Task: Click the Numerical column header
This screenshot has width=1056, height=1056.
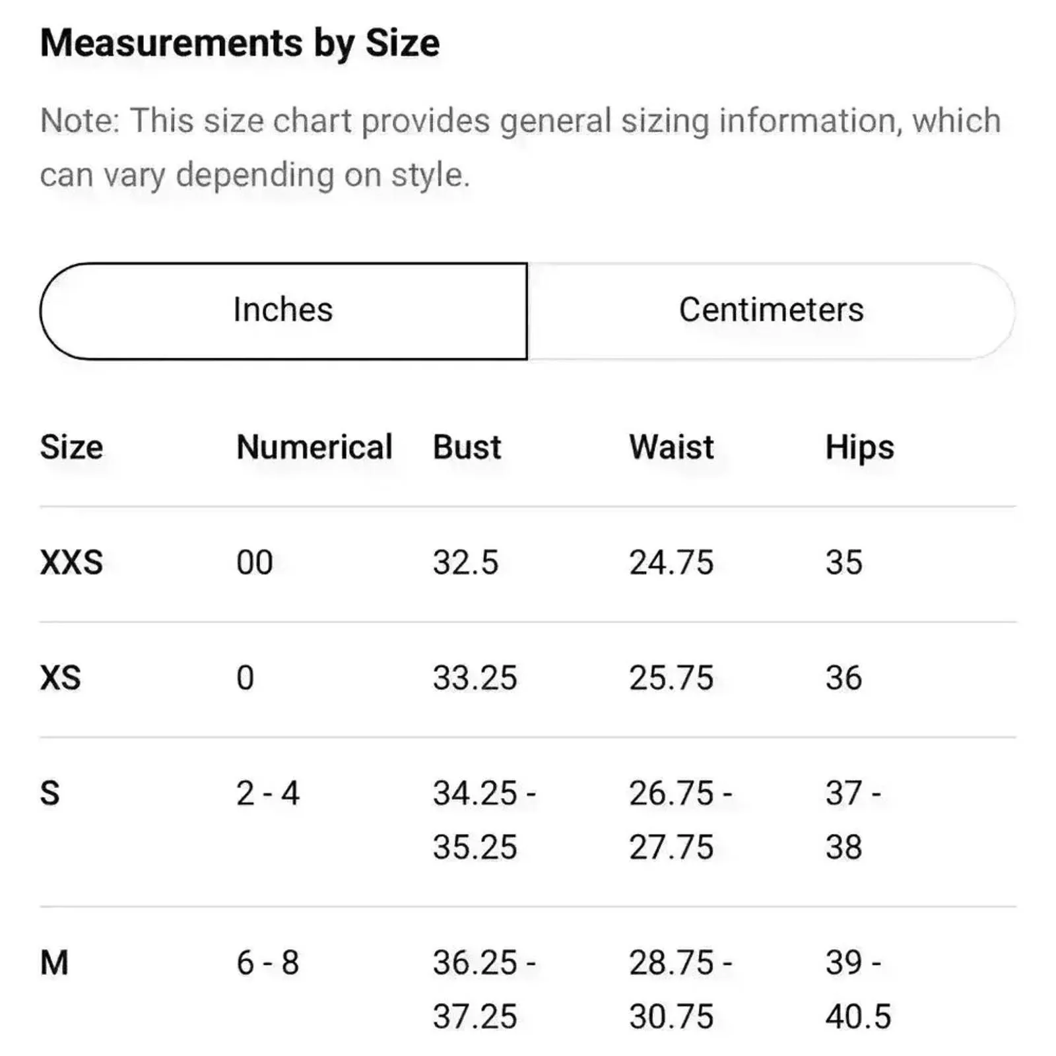Action: pos(314,447)
